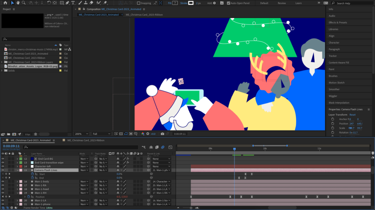Image resolution: width=375 pixels, height=210 pixels.
Task: Select the Hand tool
Action: click(x=18, y=3)
